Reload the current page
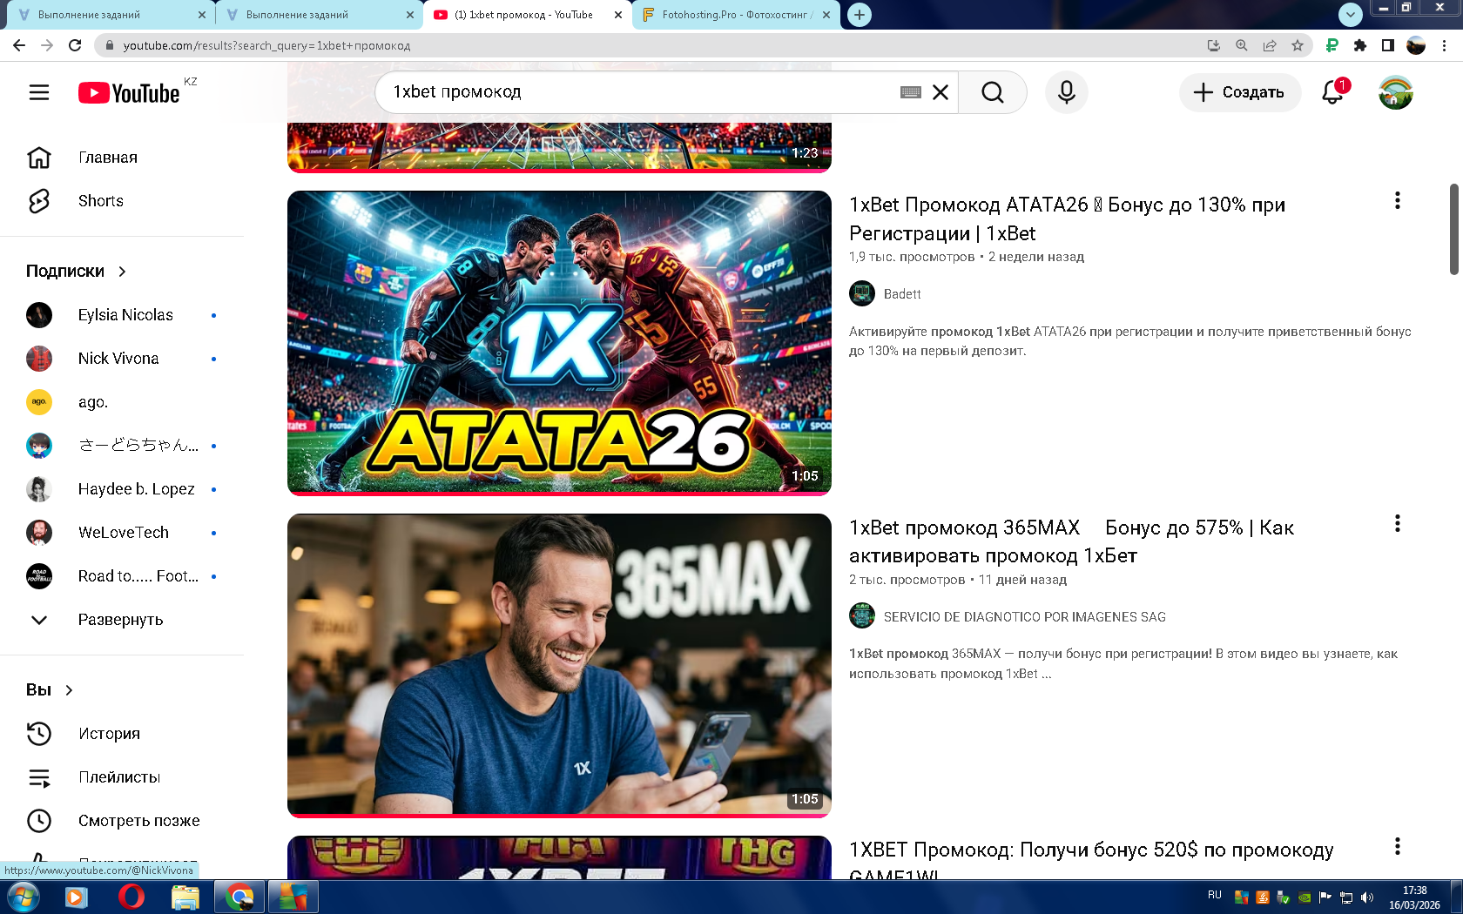Image resolution: width=1463 pixels, height=914 pixels. 75,45
